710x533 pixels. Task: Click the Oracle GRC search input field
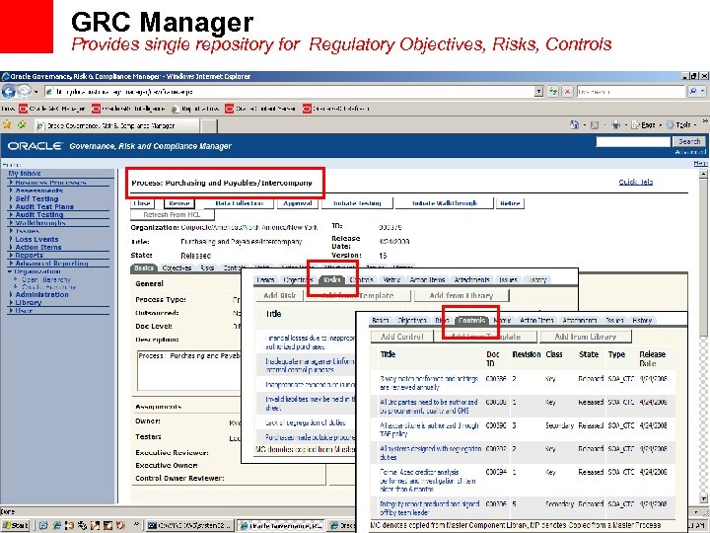coord(633,142)
